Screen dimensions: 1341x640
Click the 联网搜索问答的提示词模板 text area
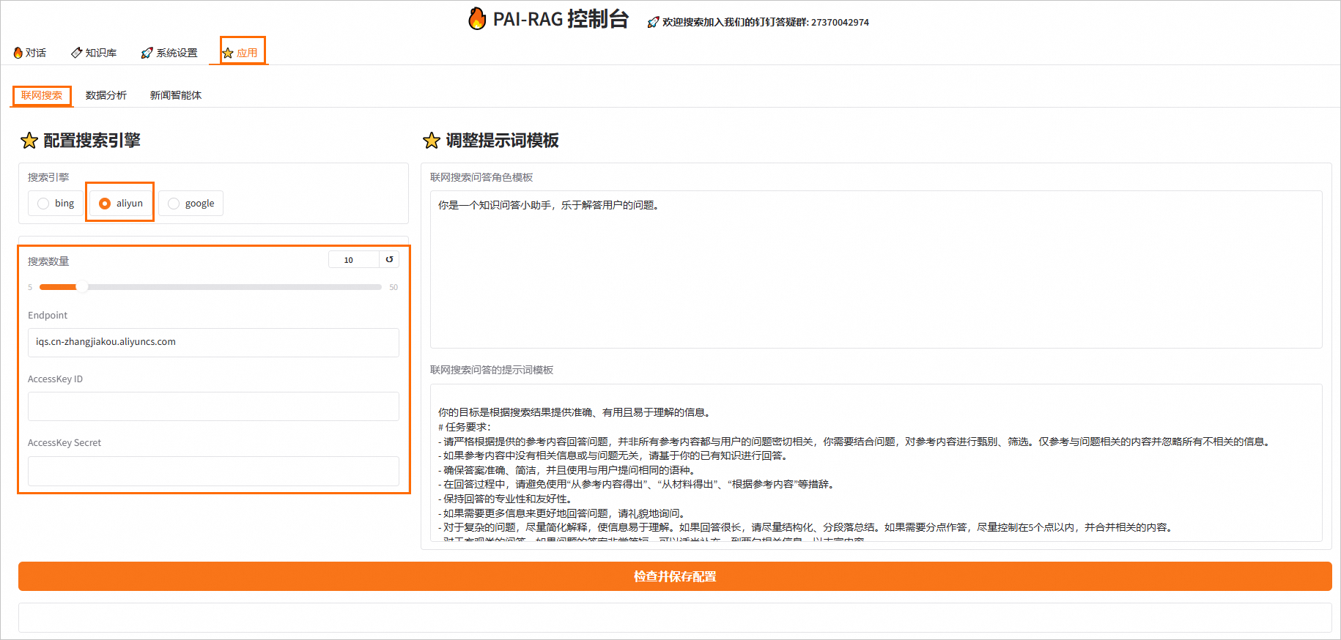[876, 463]
